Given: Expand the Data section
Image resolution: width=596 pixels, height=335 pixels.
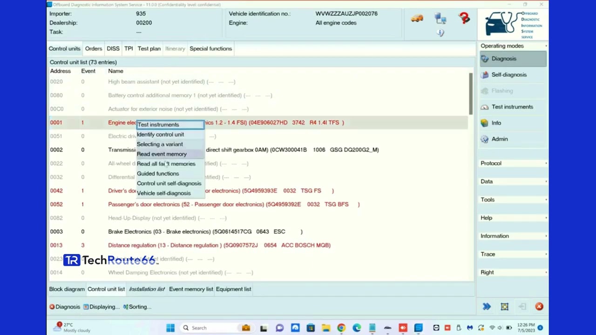Looking at the screenshot, I should point(513,181).
